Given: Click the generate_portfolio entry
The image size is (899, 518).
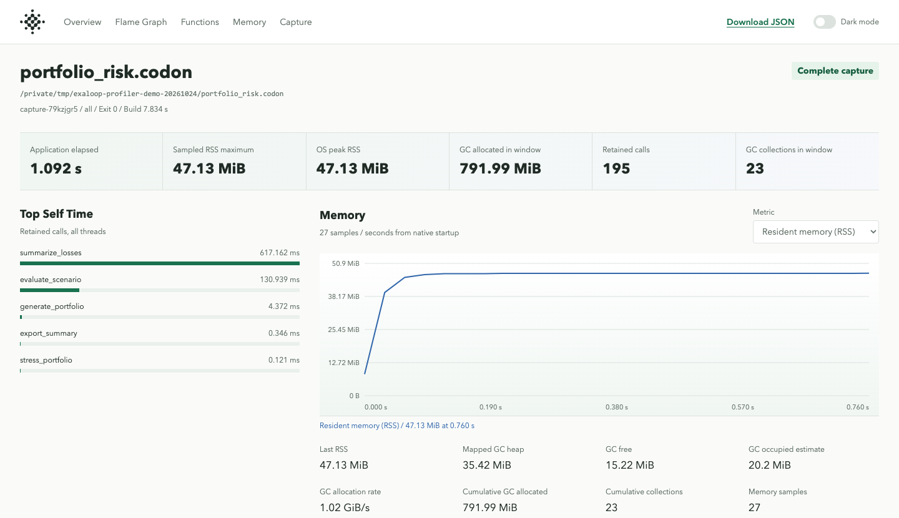Looking at the screenshot, I should pyautogui.click(x=160, y=310).
